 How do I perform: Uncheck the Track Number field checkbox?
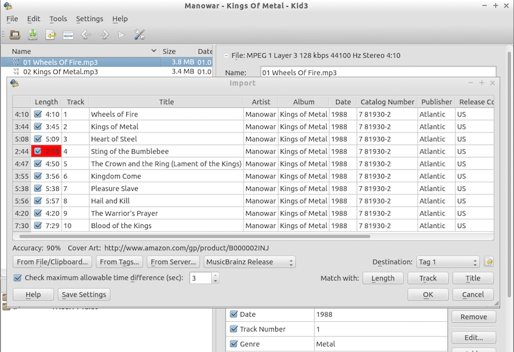click(x=233, y=329)
